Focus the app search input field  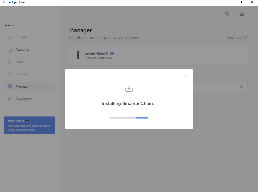click(x=218, y=86)
